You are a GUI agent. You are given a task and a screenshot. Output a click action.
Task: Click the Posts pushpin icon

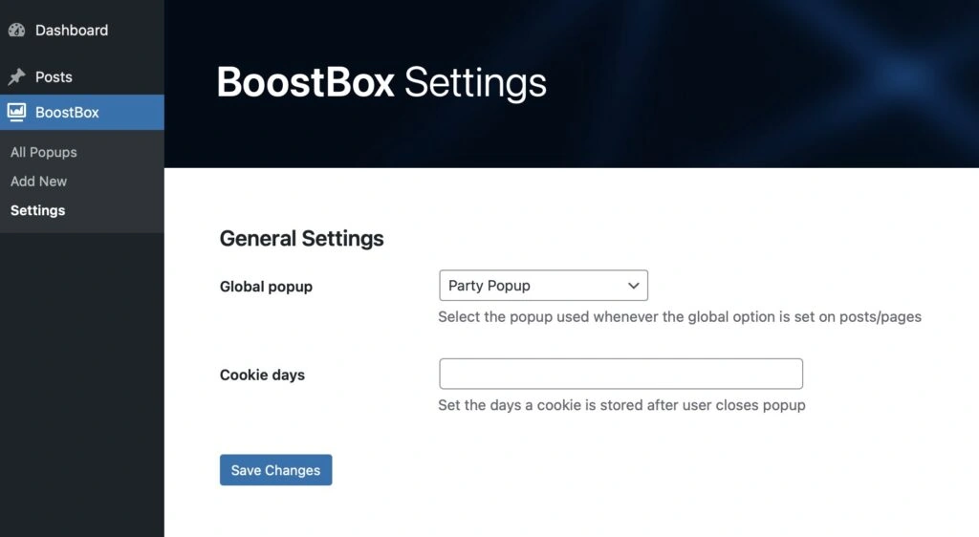click(x=17, y=76)
